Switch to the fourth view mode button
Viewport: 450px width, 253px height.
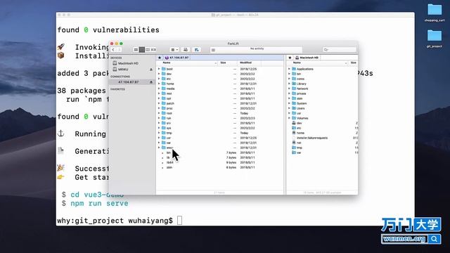click(x=153, y=50)
